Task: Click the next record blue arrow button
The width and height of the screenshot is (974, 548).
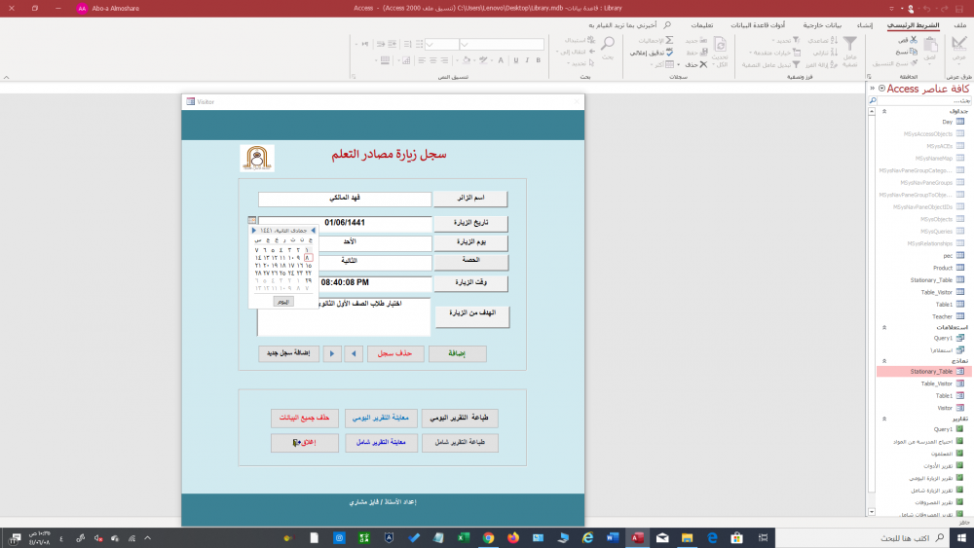Action: [332, 353]
